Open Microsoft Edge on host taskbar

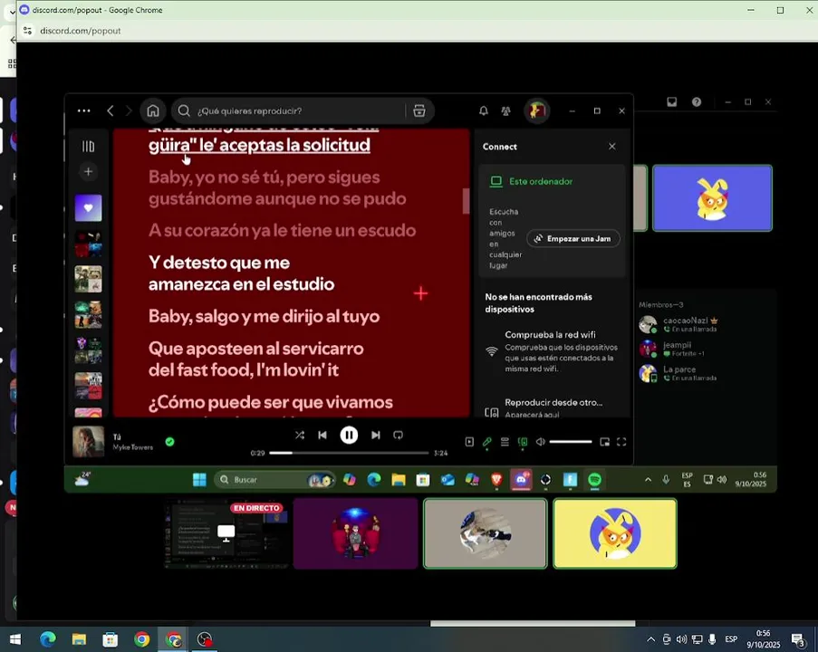47,639
